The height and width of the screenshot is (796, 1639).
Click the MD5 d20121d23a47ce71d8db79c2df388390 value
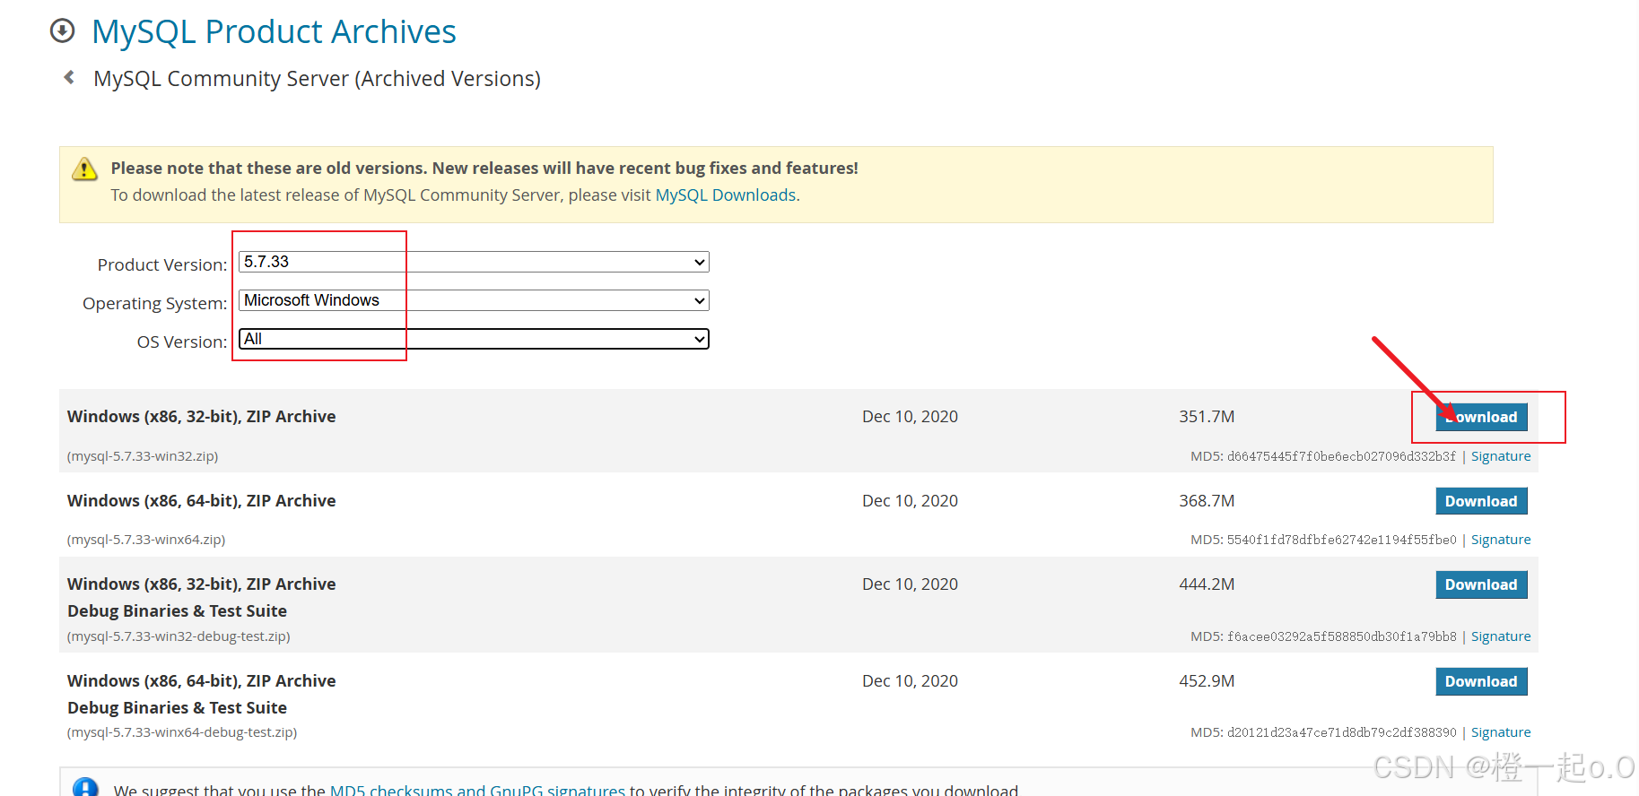(x=1341, y=732)
